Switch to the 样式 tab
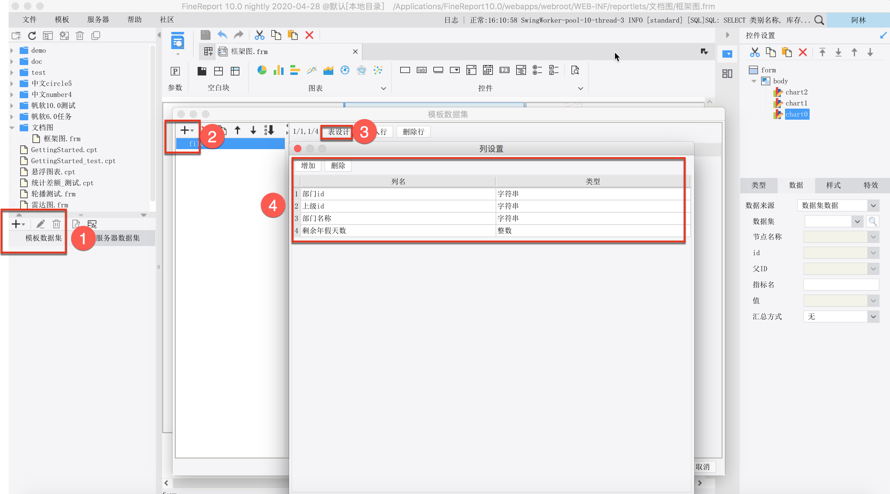 [x=833, y=186]
